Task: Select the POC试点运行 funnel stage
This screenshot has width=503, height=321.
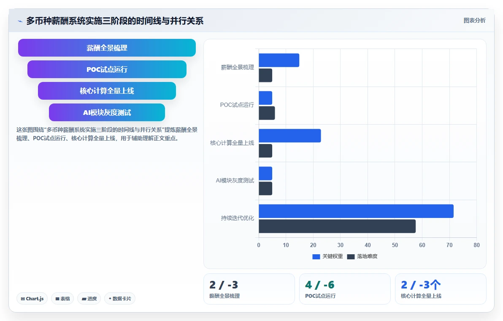Action: 107,69
